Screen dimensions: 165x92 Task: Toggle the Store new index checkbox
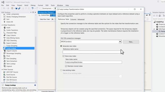coord(63,56)
